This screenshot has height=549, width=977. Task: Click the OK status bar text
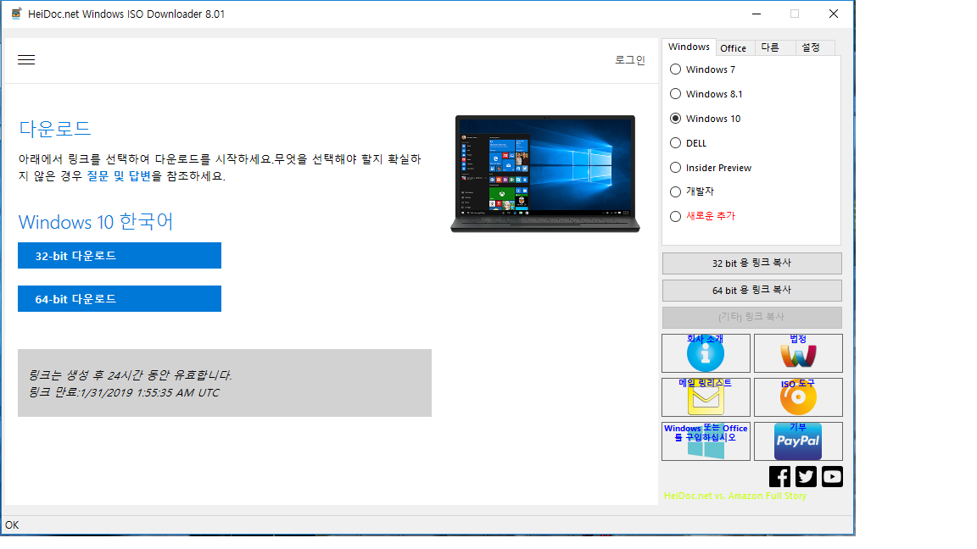pos(12,525)
